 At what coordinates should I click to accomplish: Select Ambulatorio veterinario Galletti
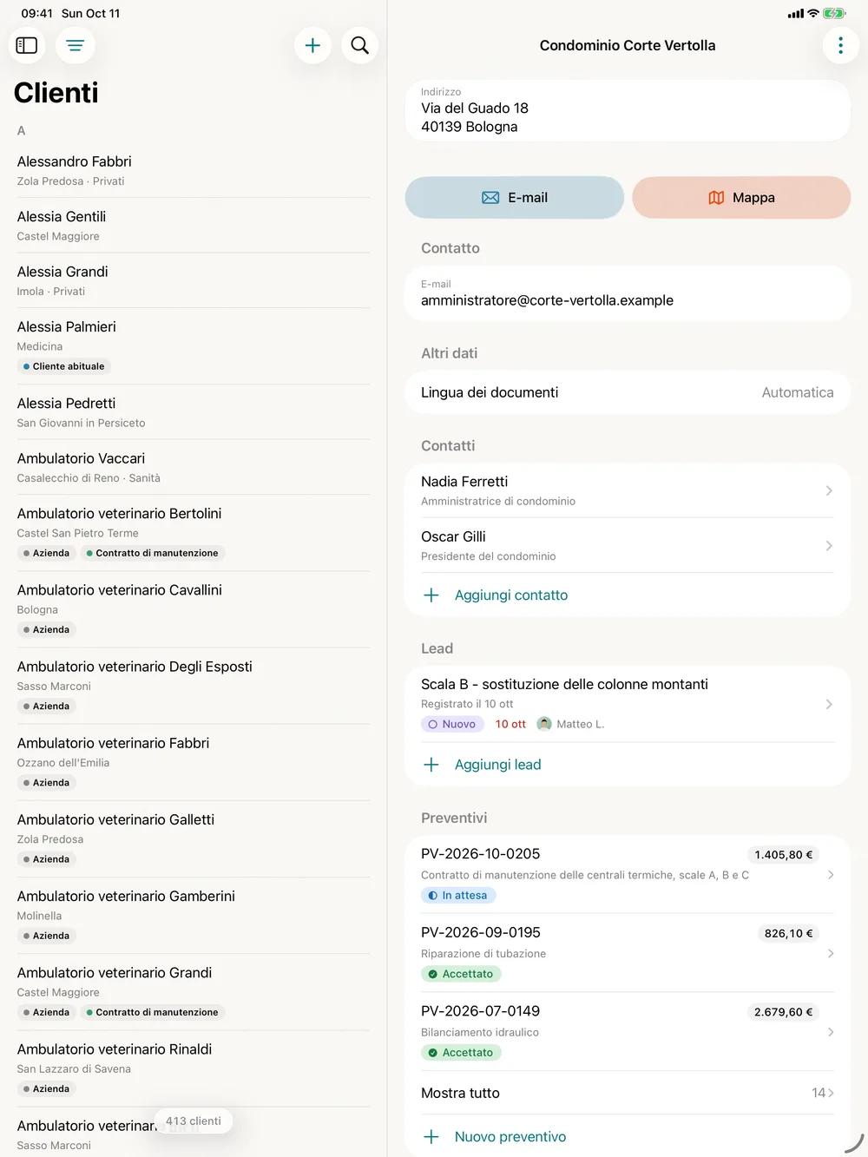click(193, 838)
